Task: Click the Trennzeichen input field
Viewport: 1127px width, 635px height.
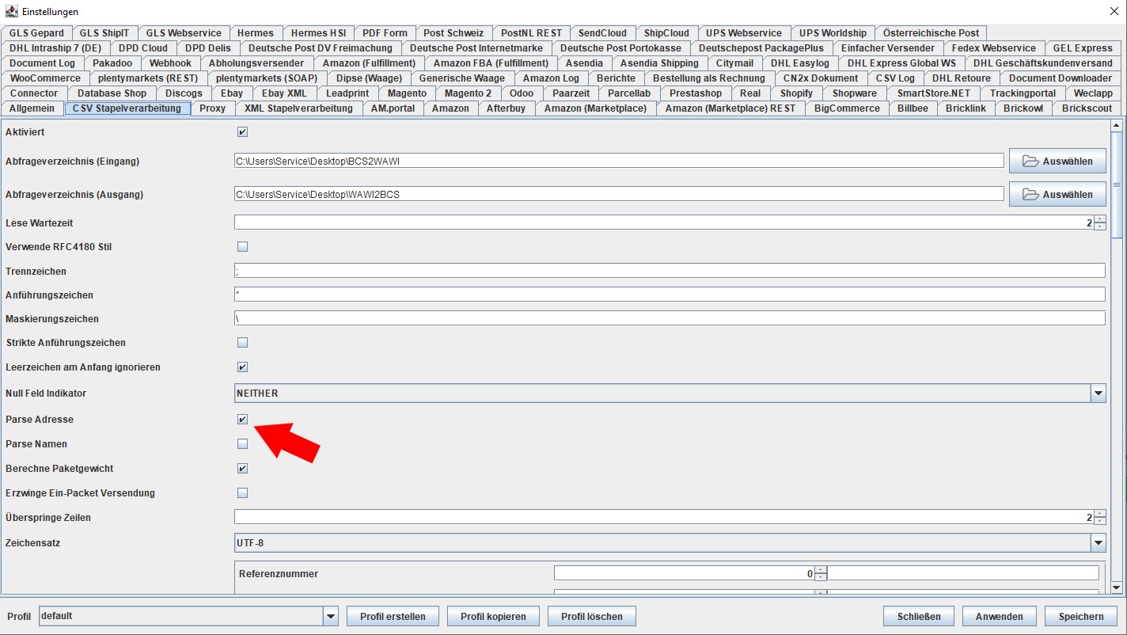Action: click(670, 271)
